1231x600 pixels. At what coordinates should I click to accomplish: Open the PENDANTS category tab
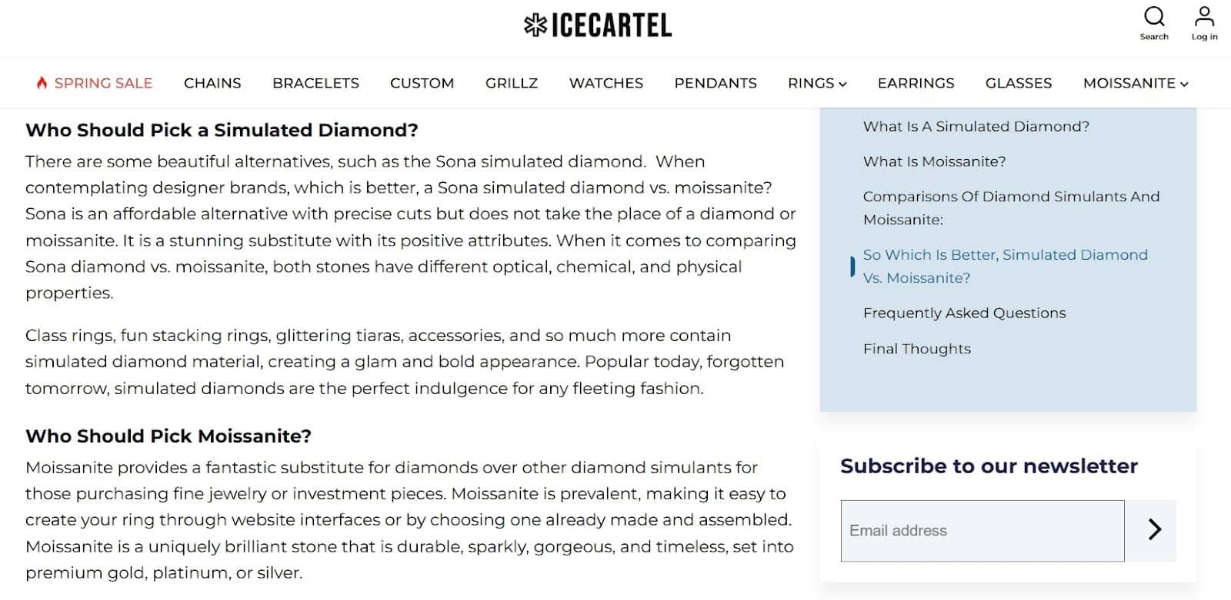click(716, 83)
